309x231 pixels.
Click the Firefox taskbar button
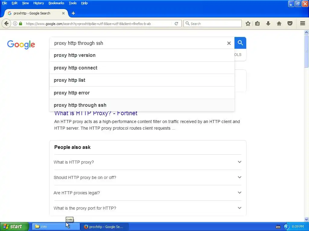coord(104,227)
